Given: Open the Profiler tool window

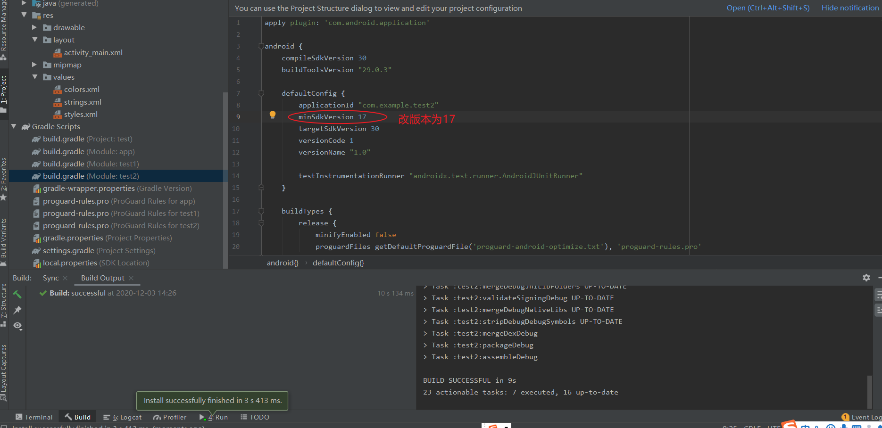Looking at the screenshot, I should click(169, 417).
